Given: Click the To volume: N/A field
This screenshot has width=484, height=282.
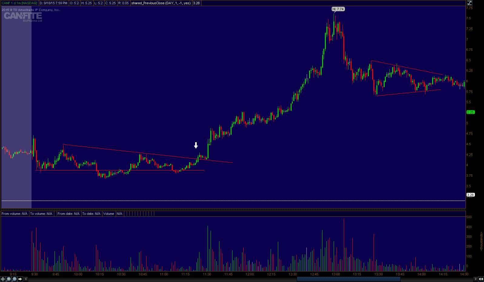Looking at the screenshot, I should pos(41,214).
